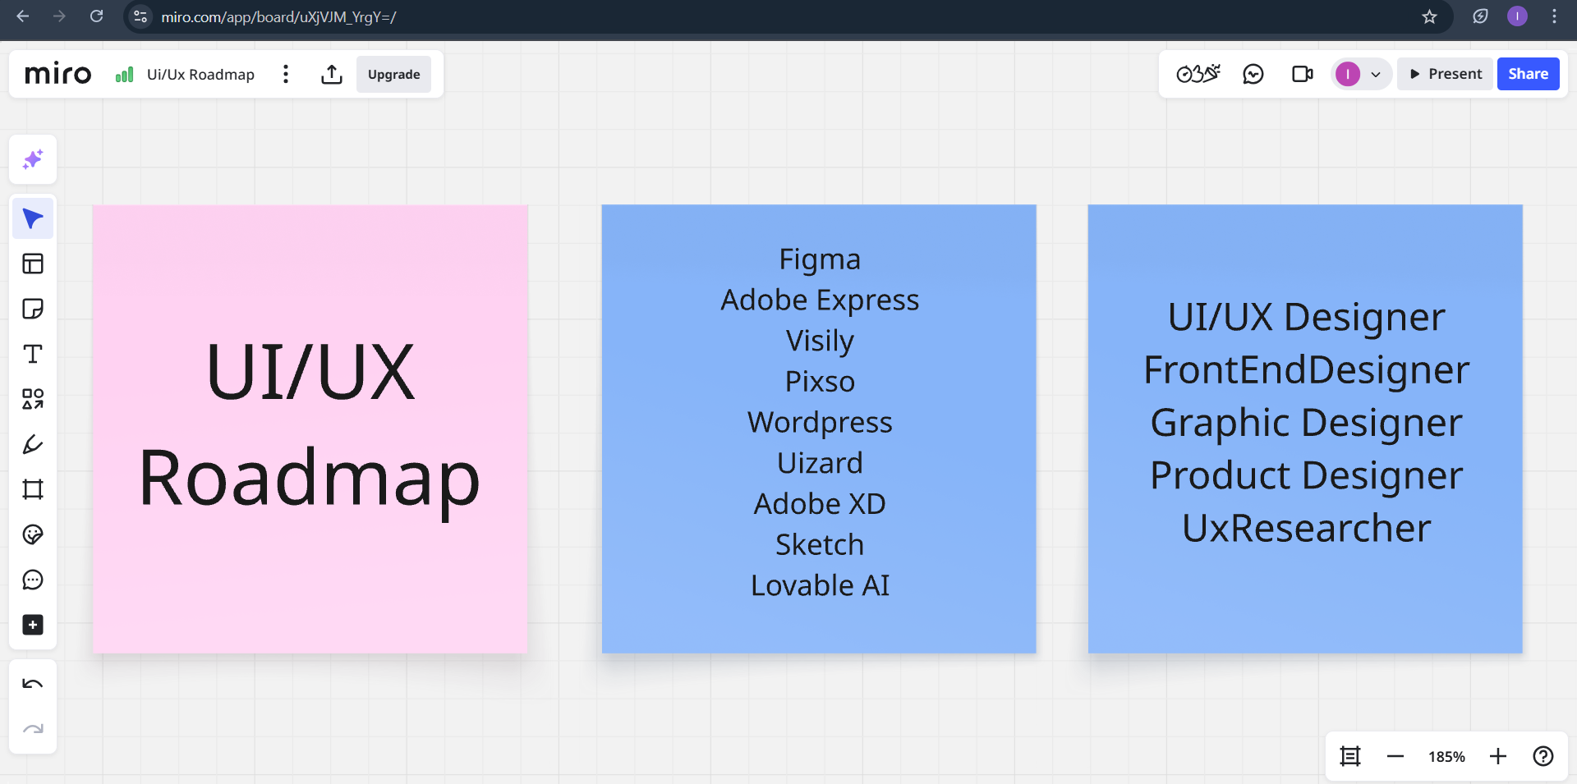Click the Upgrade button
1577x784 pixels.
[x=394, y=75]
